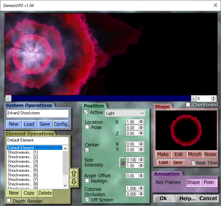Close the GenesisVfX window
Viewport: 221px width, 206px height.
coord(215,5)
